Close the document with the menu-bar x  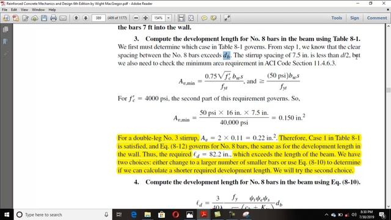point(388,10)
